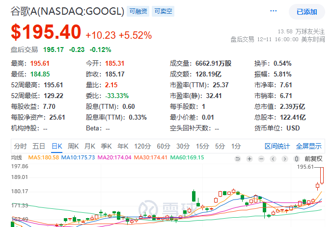
Task: Open the 全屏显示 fullscreen link
Action: click(x=308, y=146)
